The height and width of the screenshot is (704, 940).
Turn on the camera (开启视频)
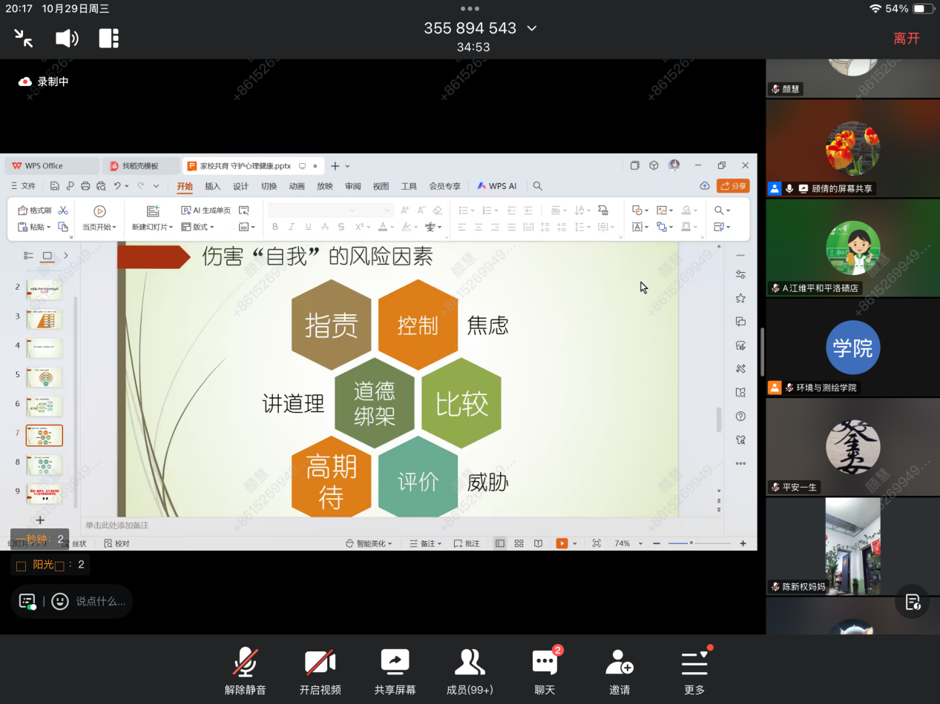pos(320,671)
